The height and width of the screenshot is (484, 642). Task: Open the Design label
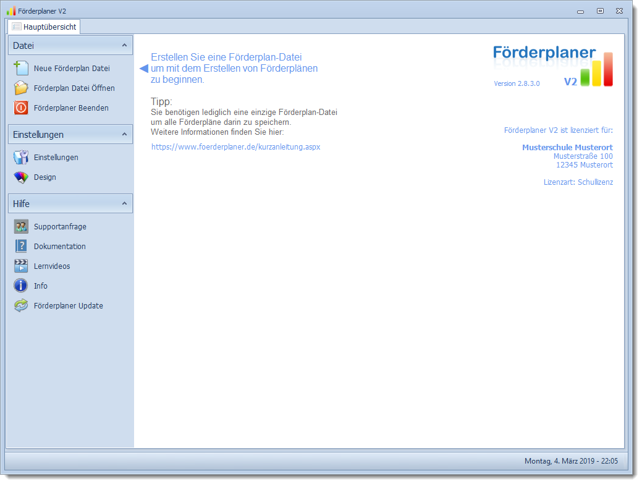45,177
